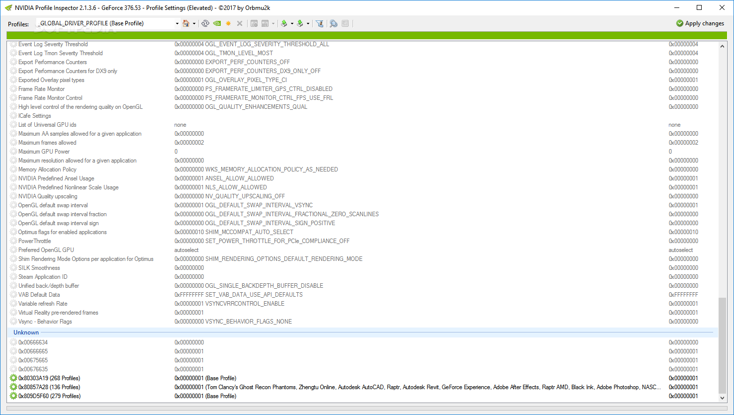Click the SHIM_MCCOMPAT_AUTO_SELECT value
The width and height of the screenshot is (734, 415).
pyautogui.click(x=234, y=232)
